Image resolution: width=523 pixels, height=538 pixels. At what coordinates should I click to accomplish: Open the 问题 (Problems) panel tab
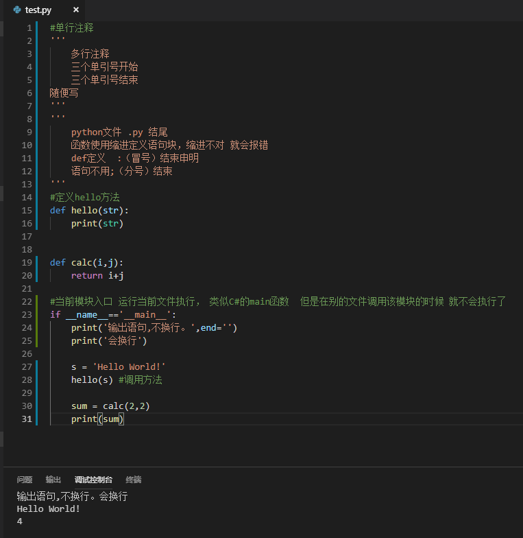pyautogui.click(x=25, y=480)
